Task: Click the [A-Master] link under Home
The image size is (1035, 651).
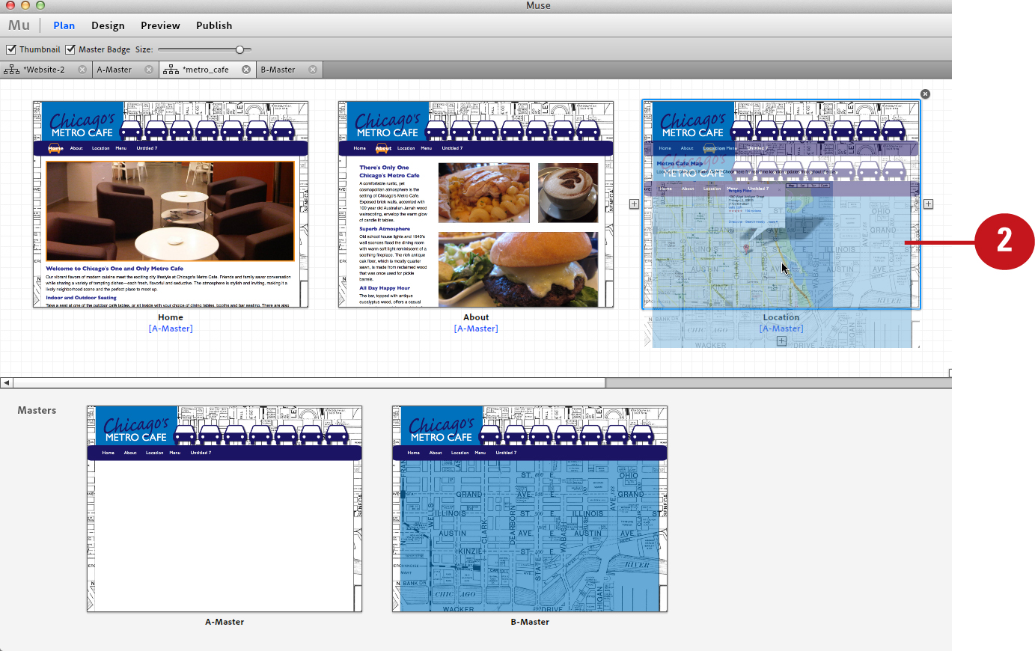Action: 171,328
